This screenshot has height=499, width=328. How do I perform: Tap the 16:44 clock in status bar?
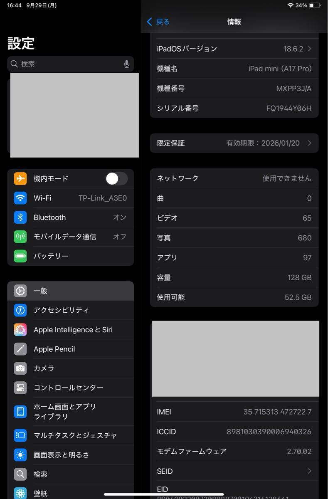15,5
